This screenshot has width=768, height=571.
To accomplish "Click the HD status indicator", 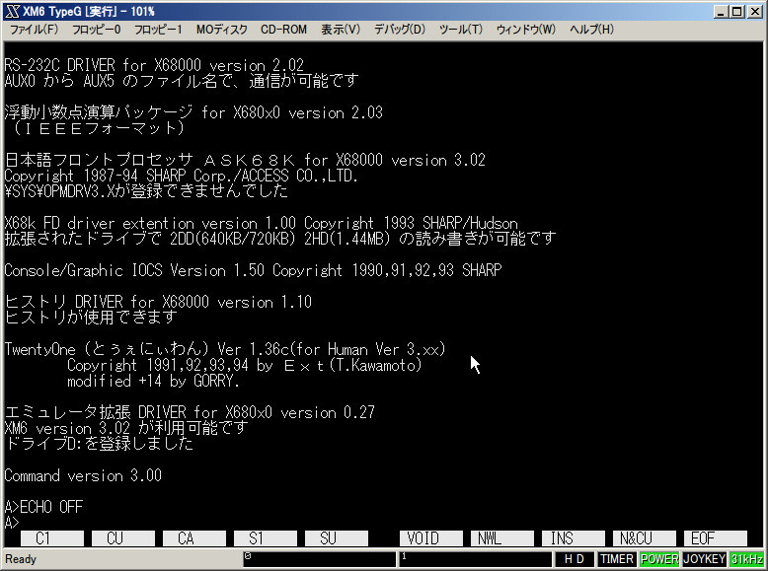I will (575, 559).
